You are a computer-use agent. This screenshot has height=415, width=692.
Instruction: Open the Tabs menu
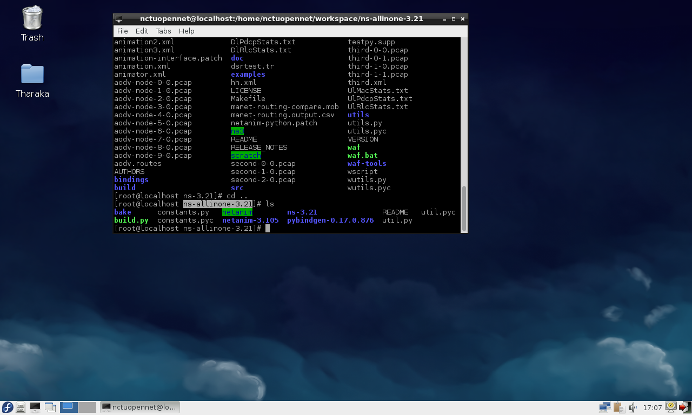163,31
